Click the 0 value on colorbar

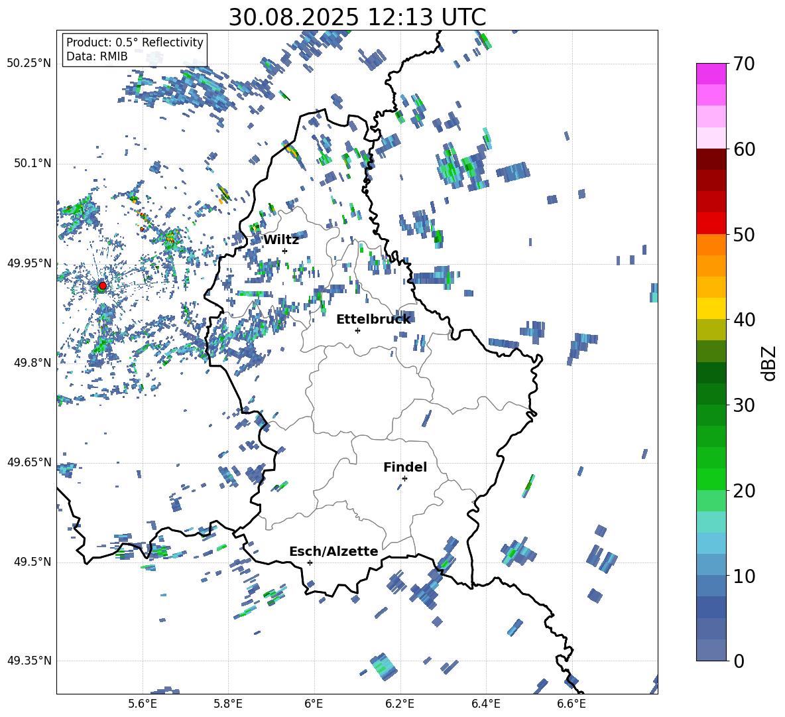point(739,661)
